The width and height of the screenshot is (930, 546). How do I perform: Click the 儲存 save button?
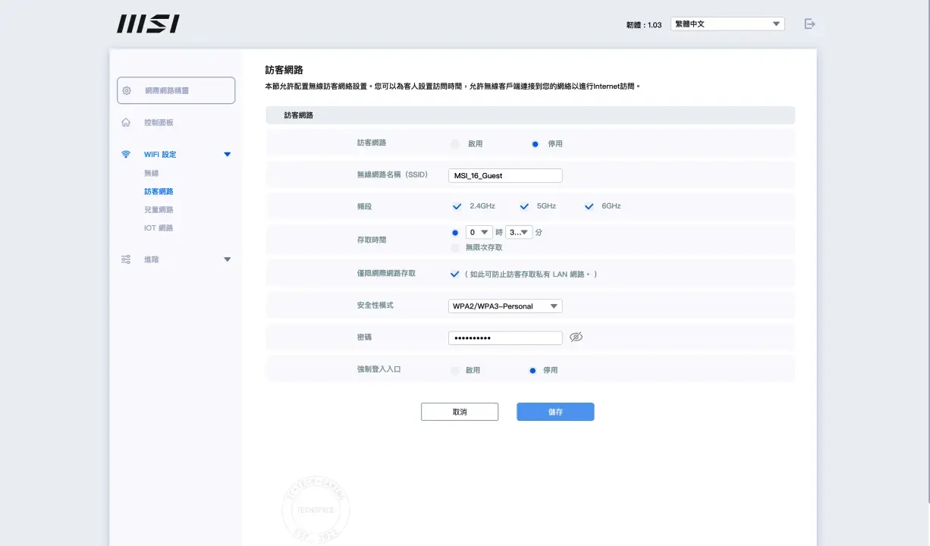pyautogui.click(x=555, y=412)
